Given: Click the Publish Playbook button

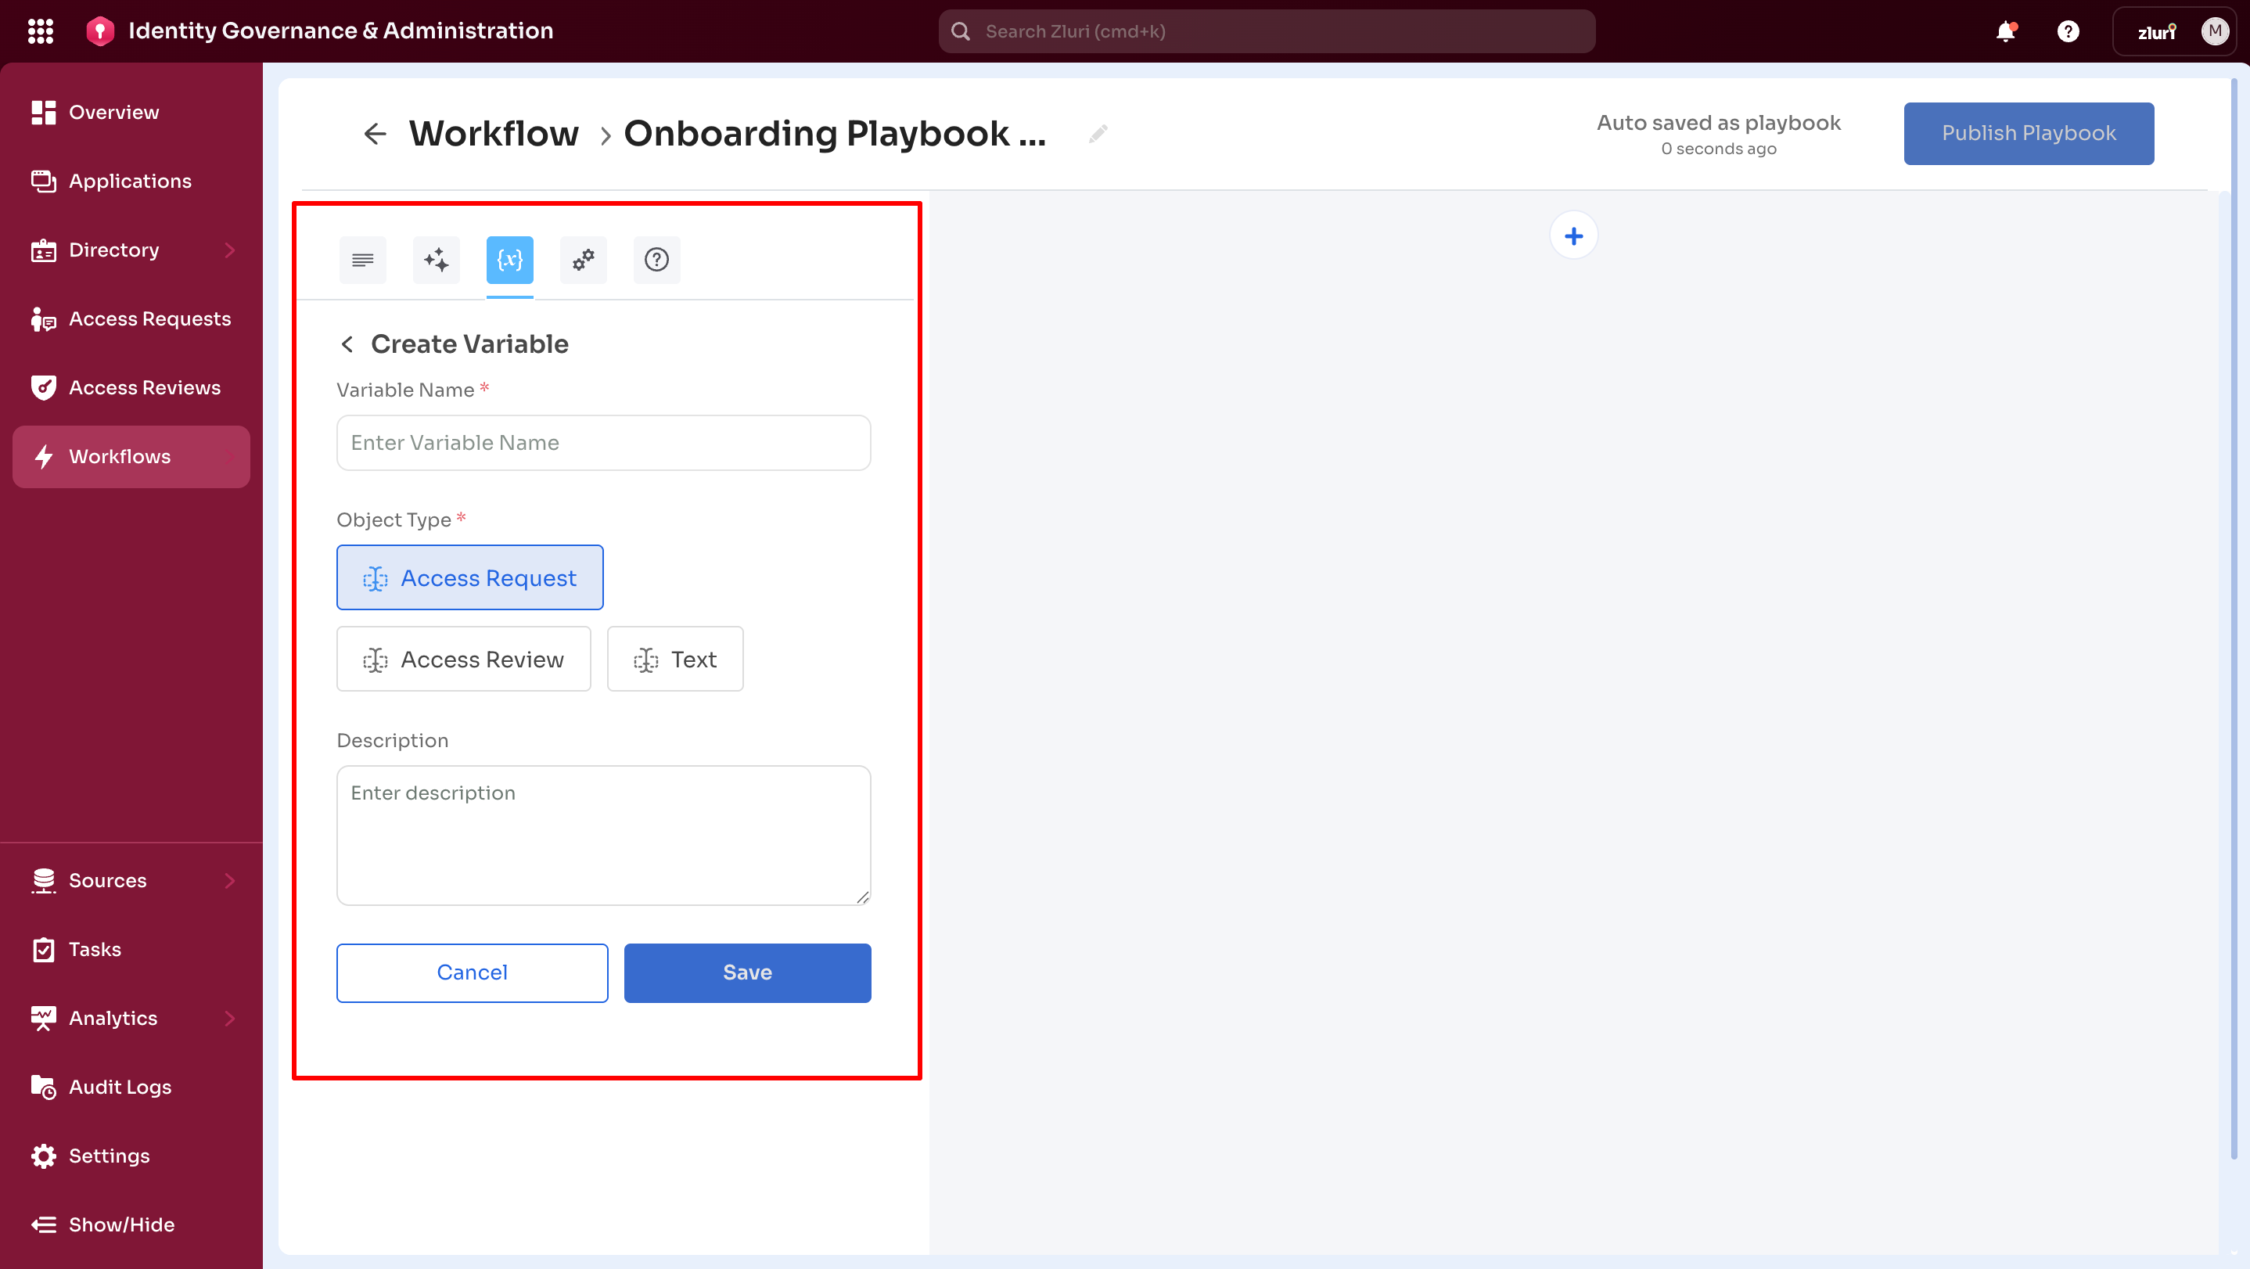Looking at the screenshot, I should point(2028,133).
